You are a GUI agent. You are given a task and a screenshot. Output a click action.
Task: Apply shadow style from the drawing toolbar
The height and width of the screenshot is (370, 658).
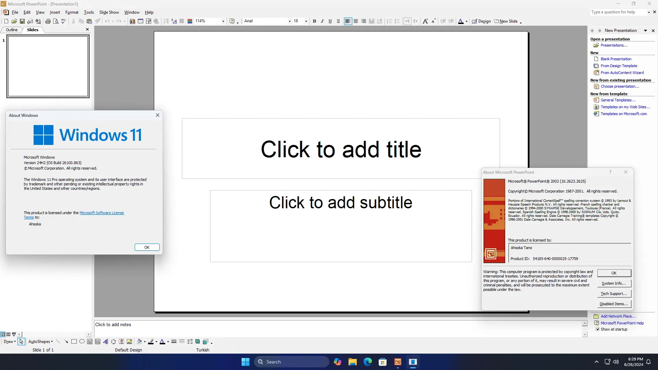[x=198, y=342]
